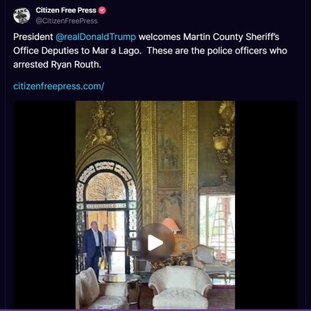Image resolution: width=311 pixels, height=311 pixels.
Task: Click the words "arrested Ryan Routh"
Action: click(57, 65)
